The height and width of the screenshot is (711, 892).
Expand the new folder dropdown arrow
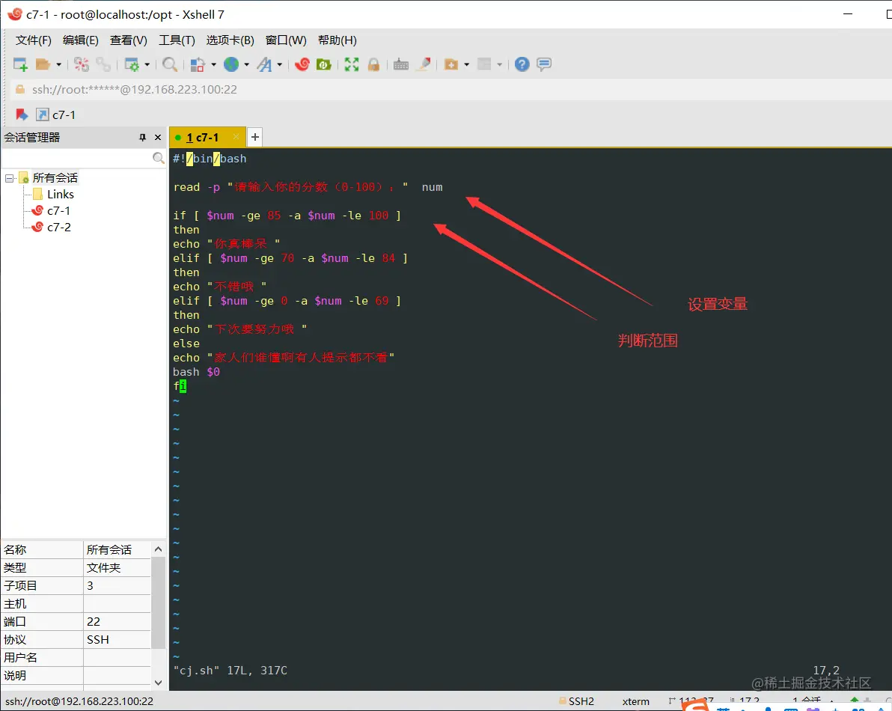point(466,65)
